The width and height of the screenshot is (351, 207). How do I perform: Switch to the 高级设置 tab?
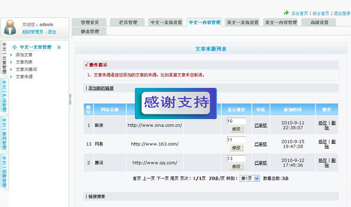pos(319,22)
